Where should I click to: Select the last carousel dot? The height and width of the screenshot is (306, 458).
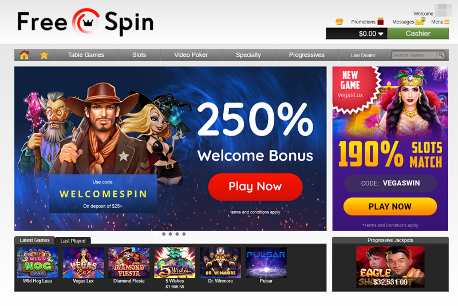click(184, 234)
